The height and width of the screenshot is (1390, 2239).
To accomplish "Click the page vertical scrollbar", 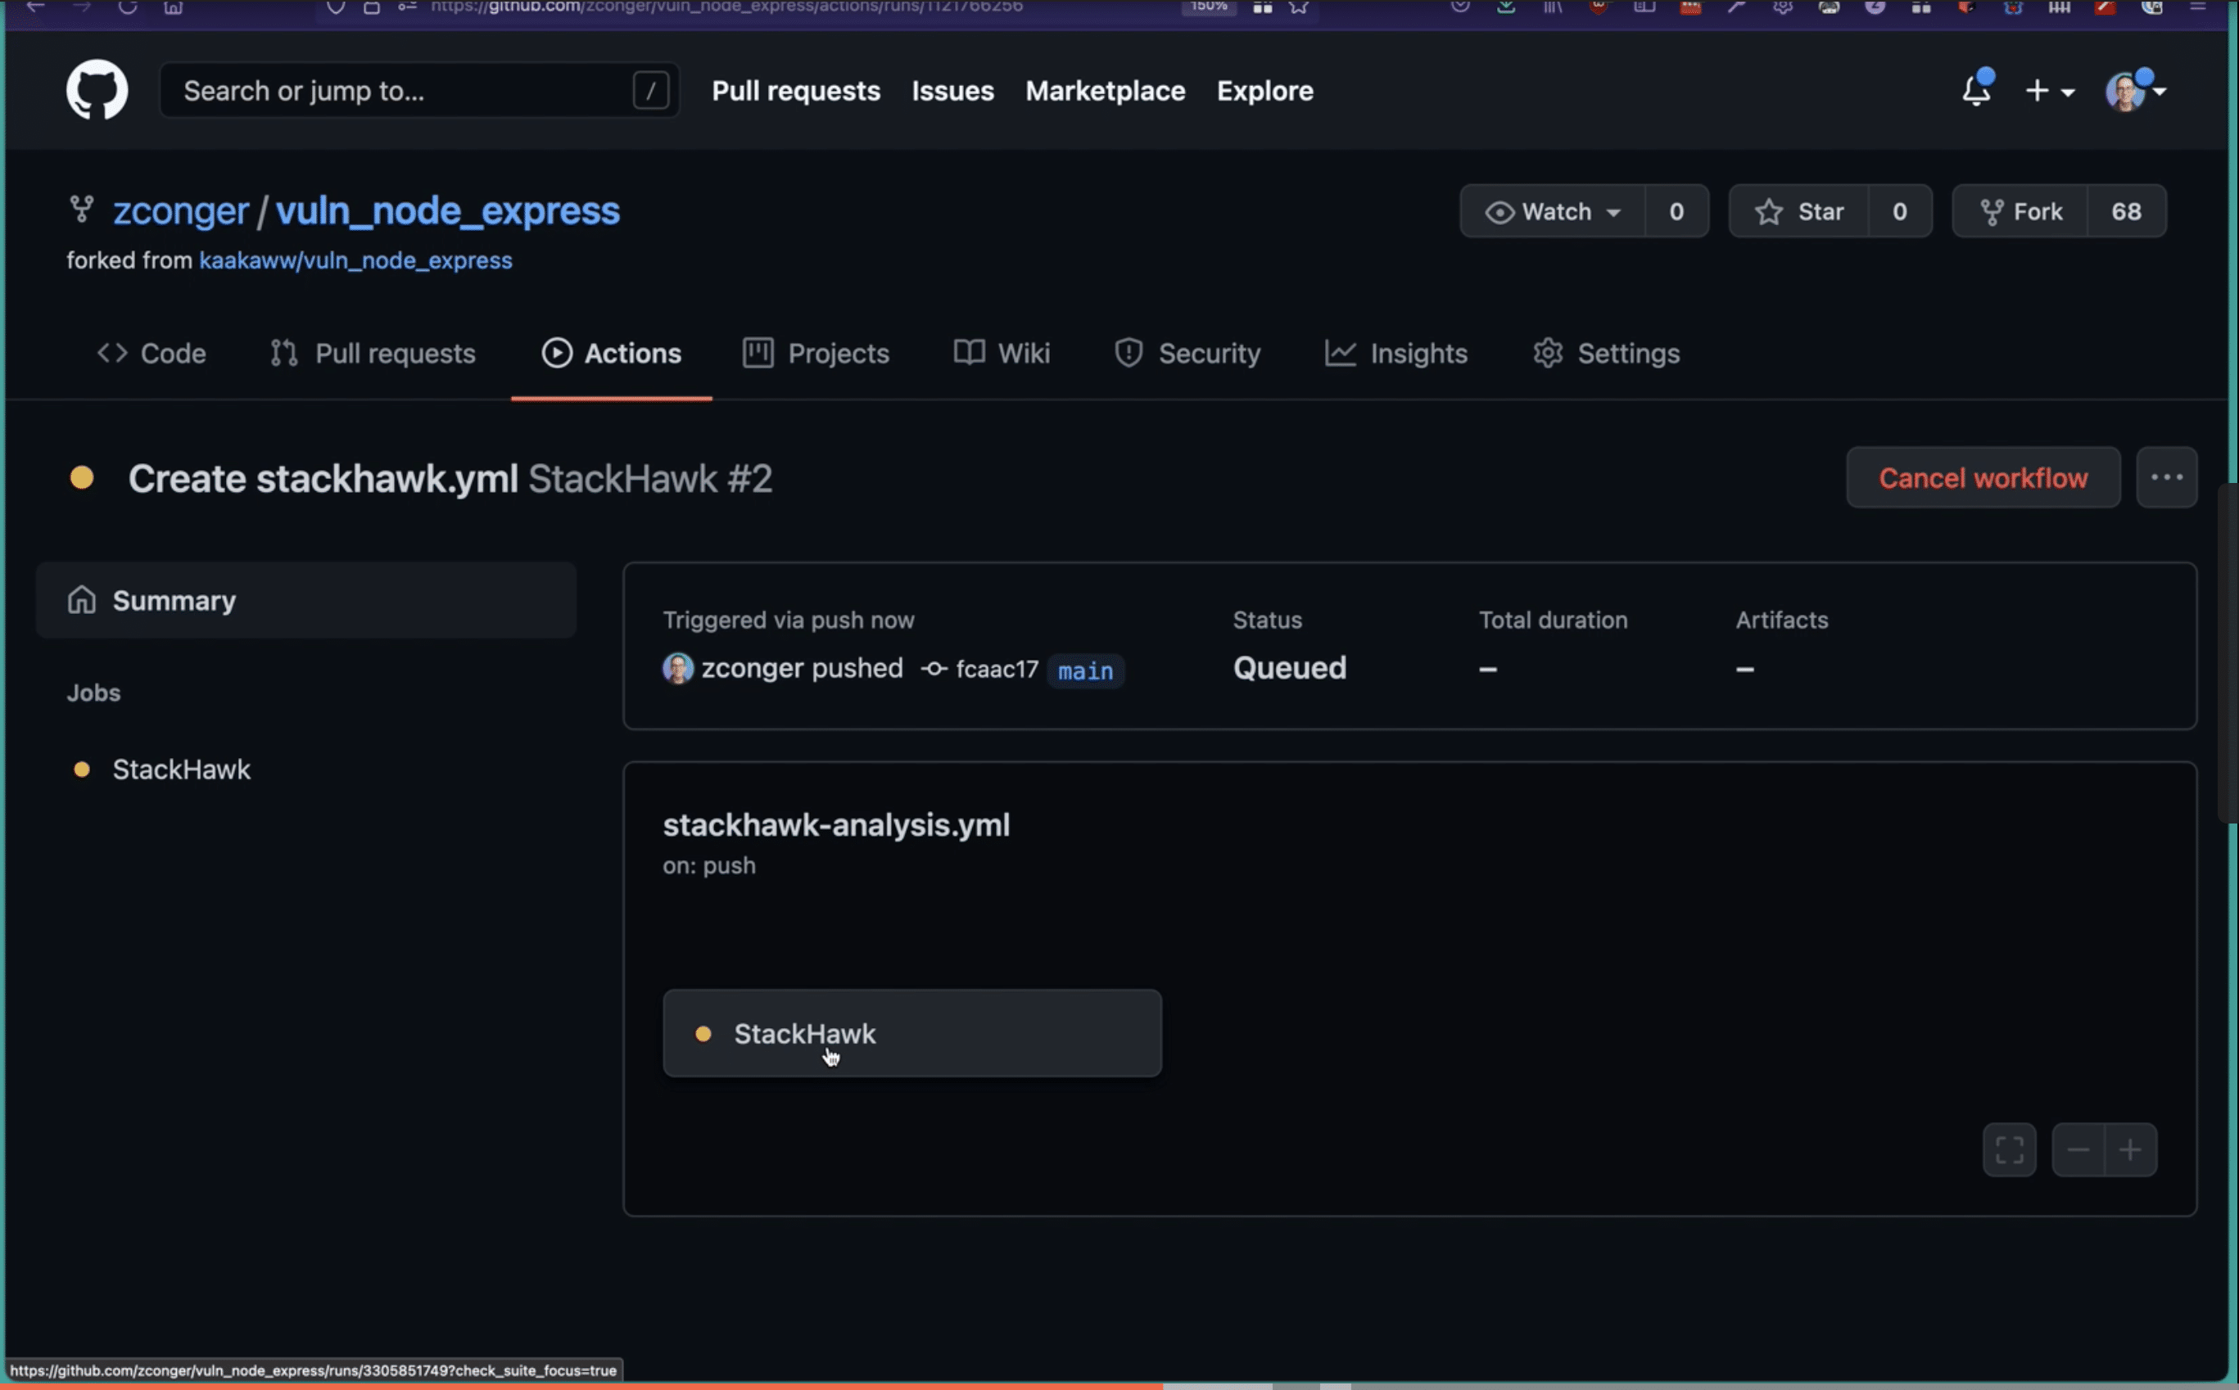I will (x=2228, y=652).
